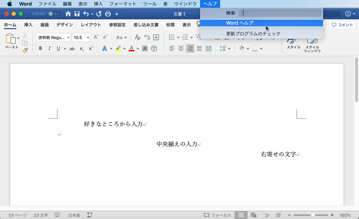Click the zoom slider handle
The width and height of the screenshot is (359, 219).
pos(313,215)
